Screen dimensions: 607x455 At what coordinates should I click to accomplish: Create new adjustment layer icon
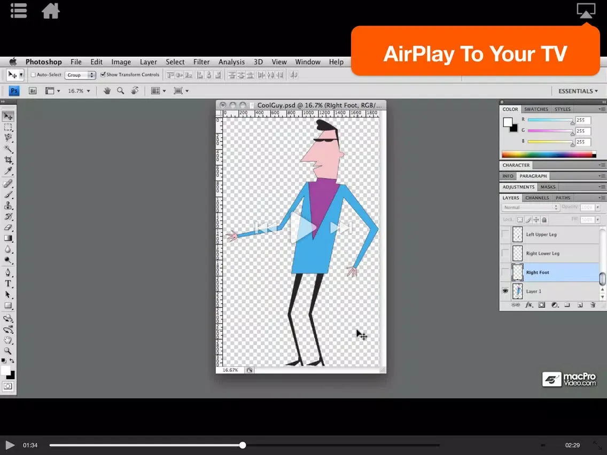pyautogui.click(x=554, y=305)
